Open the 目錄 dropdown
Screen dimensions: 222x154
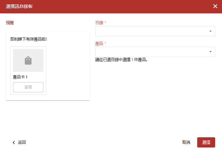[155, 31]
